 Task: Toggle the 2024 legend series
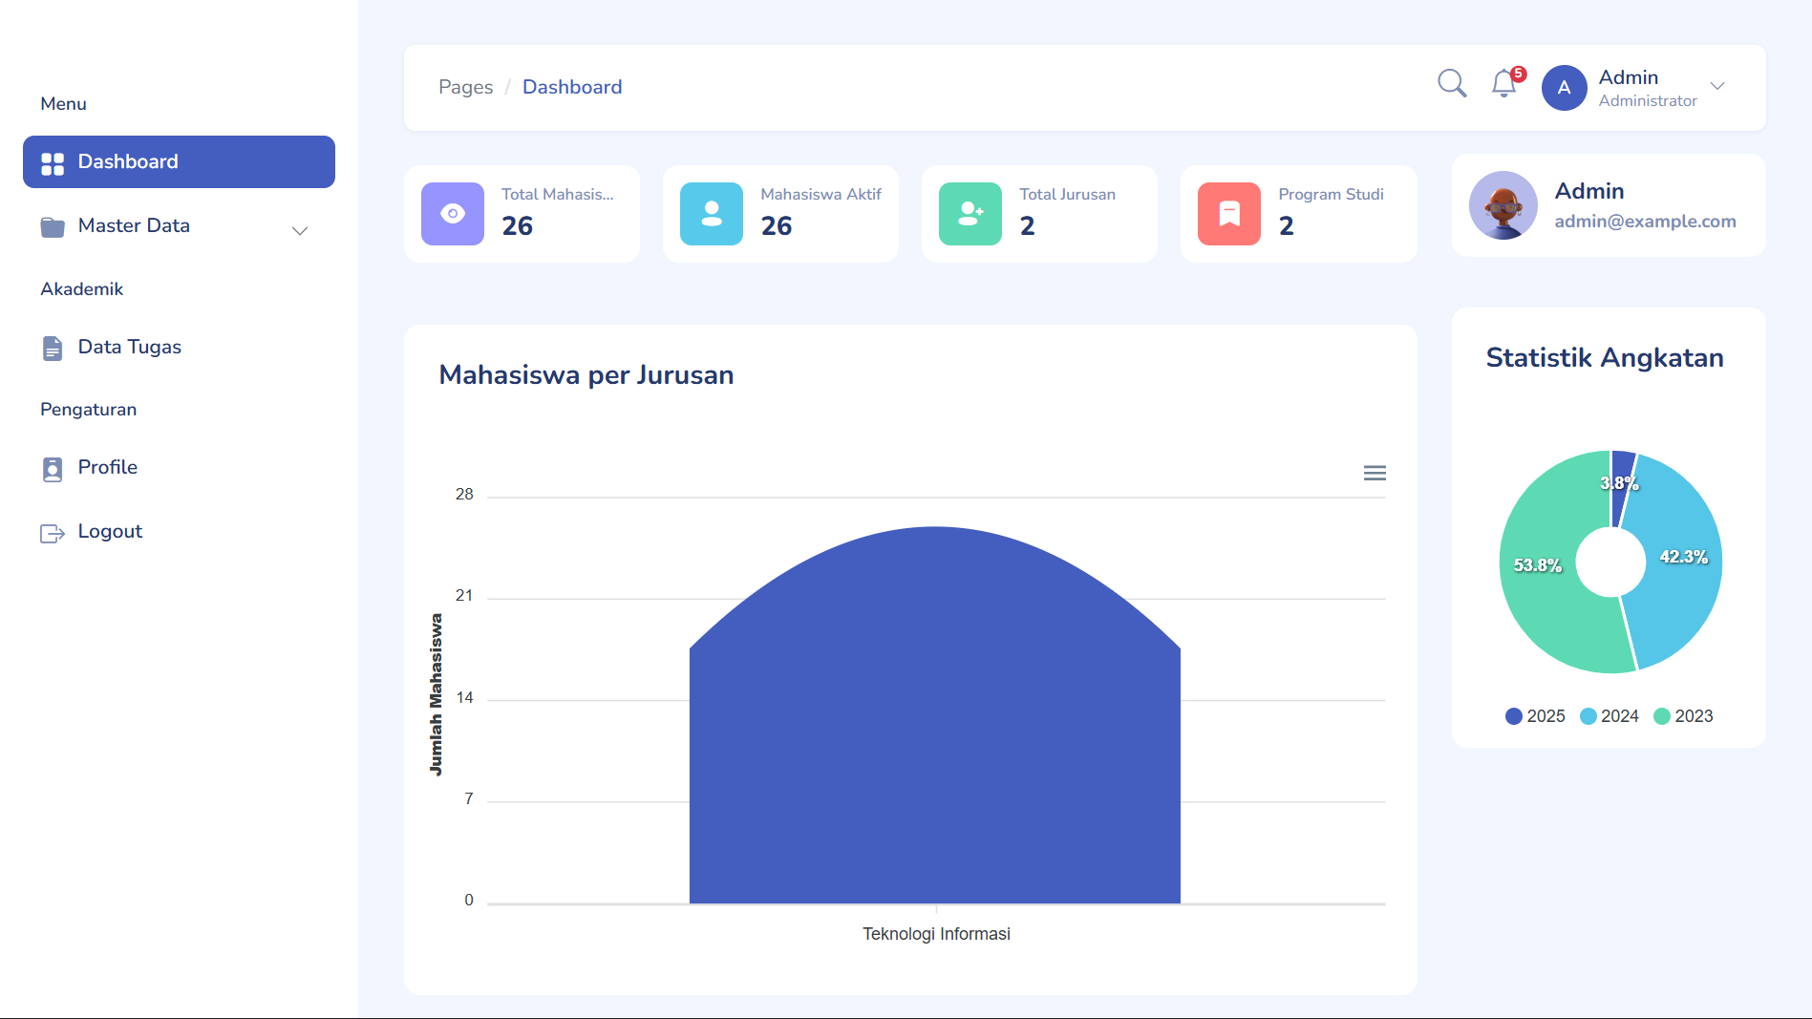[1609, 716]
